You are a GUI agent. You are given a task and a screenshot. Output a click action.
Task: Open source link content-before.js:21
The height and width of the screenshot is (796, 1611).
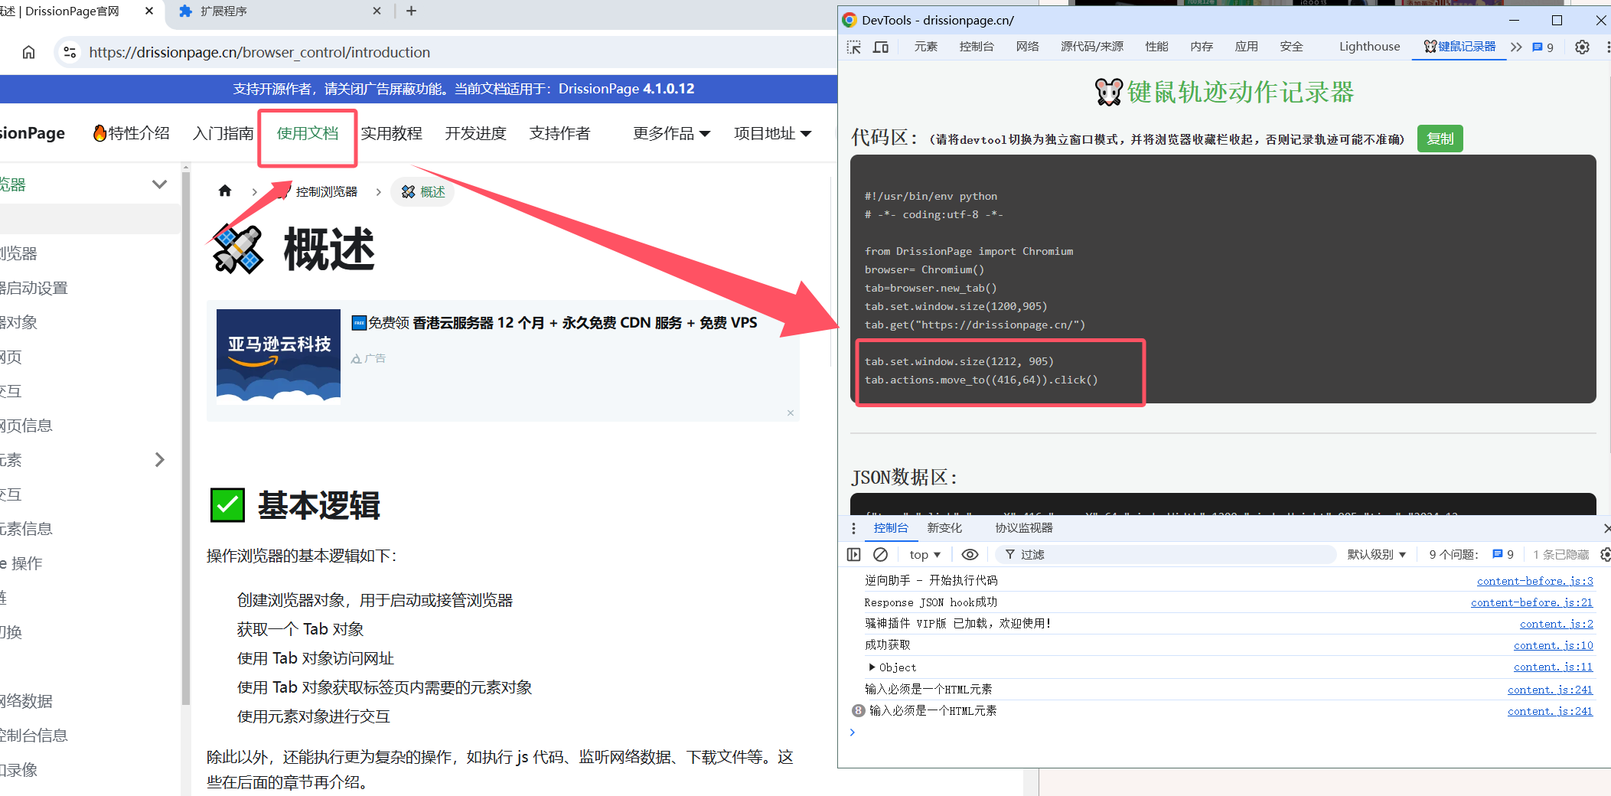point(1531,602)
